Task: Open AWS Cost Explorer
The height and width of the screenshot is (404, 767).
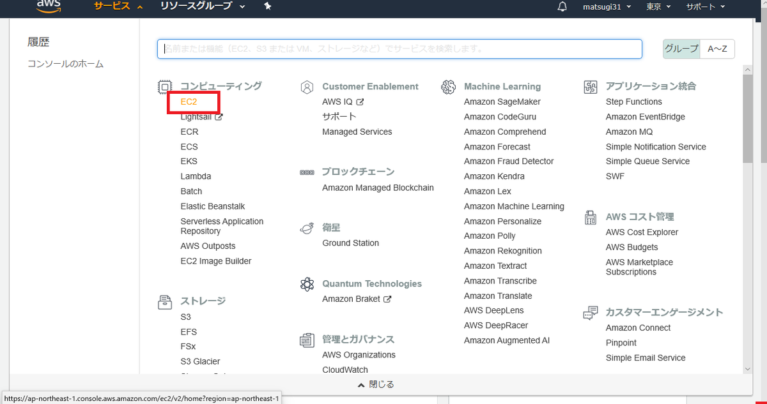Action: click(x=642, y=232)
